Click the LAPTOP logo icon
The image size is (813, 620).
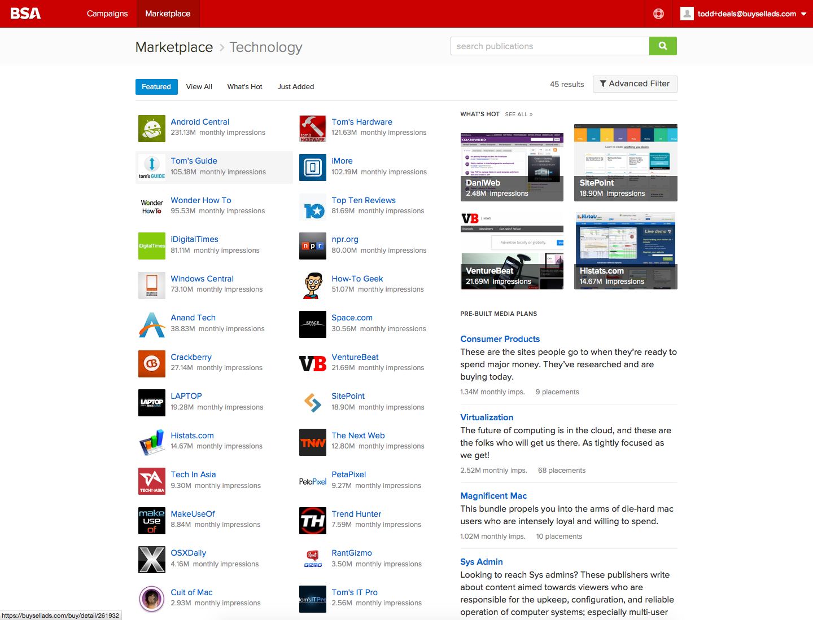point(152,403)
